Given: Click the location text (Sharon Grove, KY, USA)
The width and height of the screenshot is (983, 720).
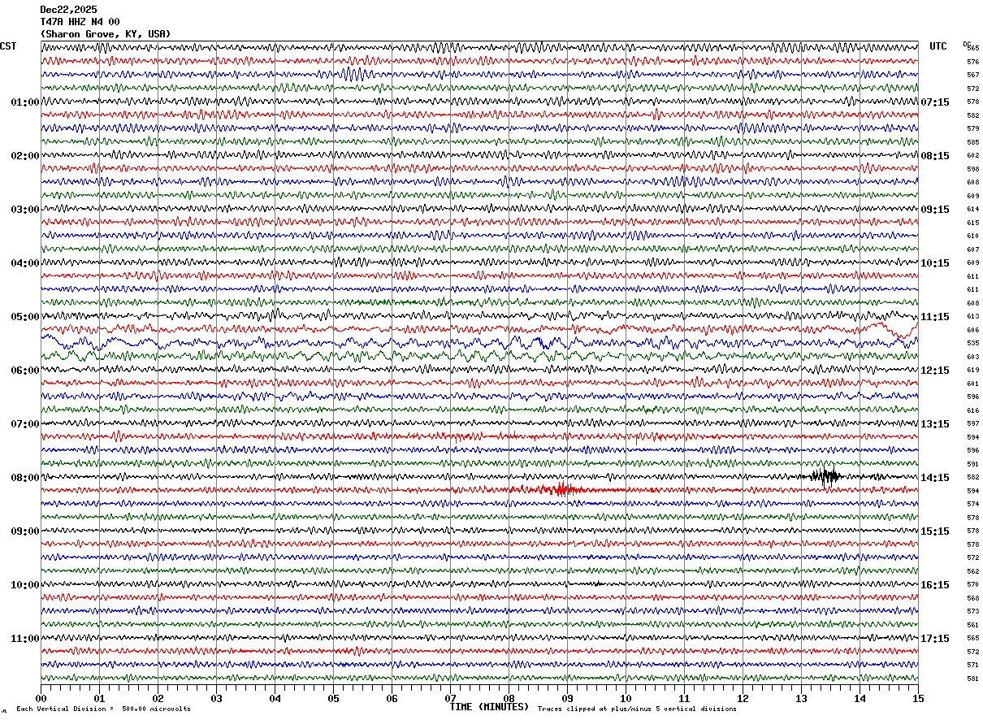Looking at the screenshot, I should 106,34.
